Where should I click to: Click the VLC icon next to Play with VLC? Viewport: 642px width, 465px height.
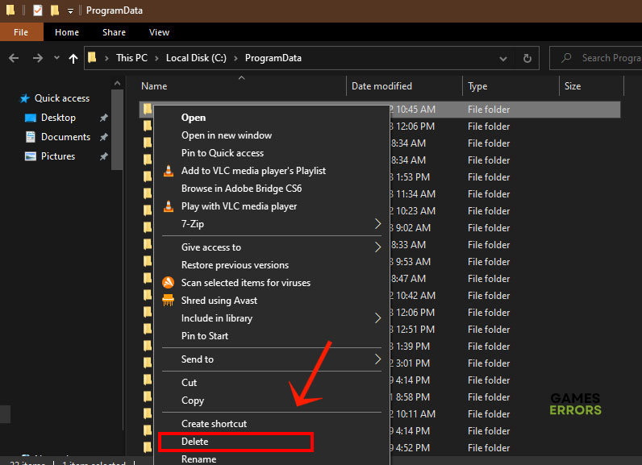pyautogui.click(x=169, y=206)
